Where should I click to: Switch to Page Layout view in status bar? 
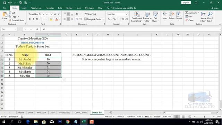tap(183, 117)
